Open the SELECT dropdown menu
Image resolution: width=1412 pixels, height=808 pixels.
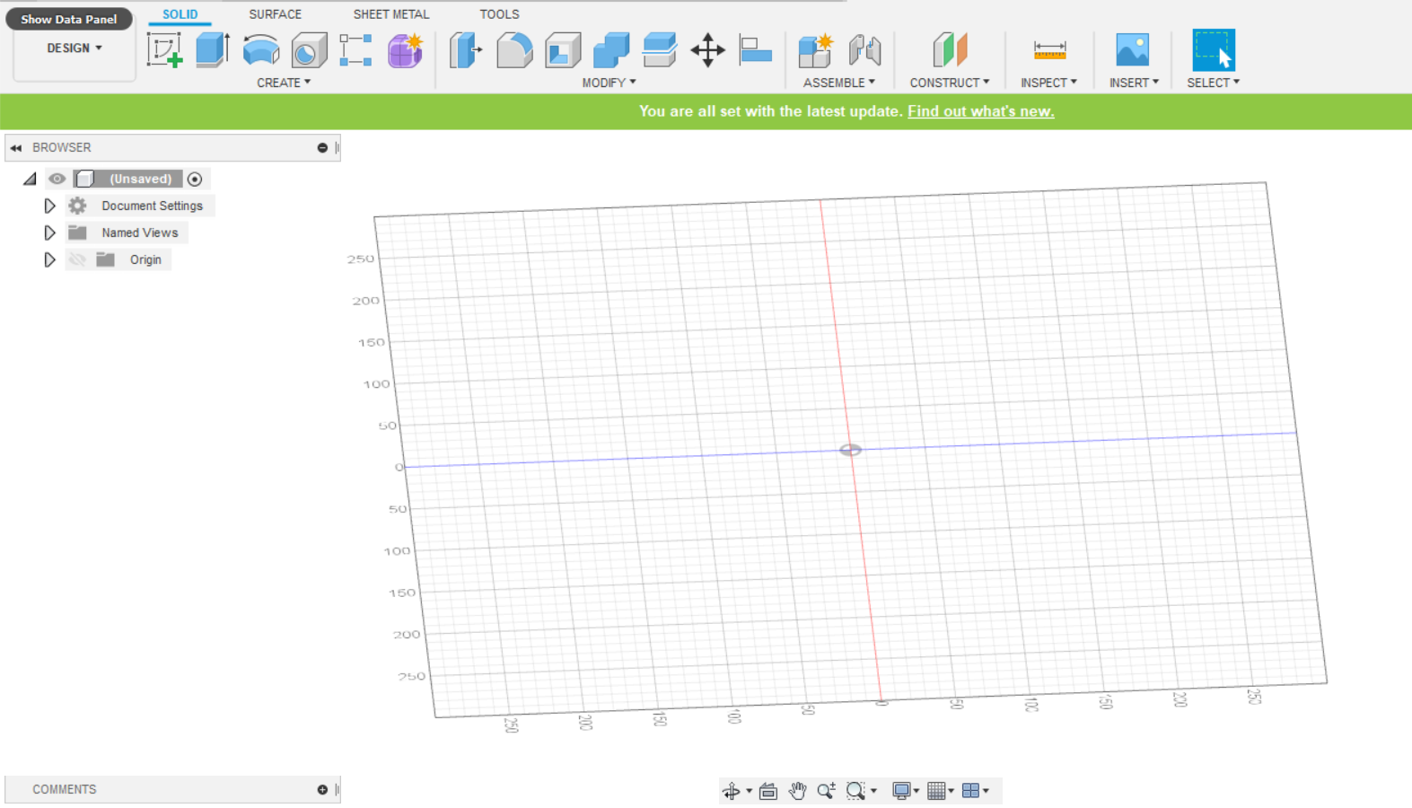pos(1214,83)
